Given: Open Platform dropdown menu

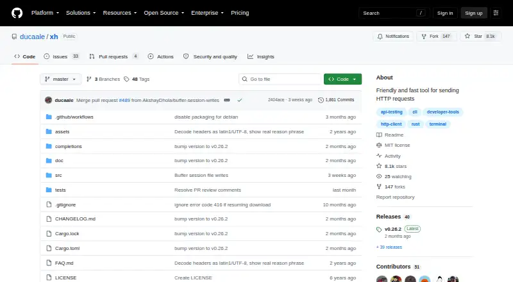Looking at the screenshot, I should click(45, 13).
